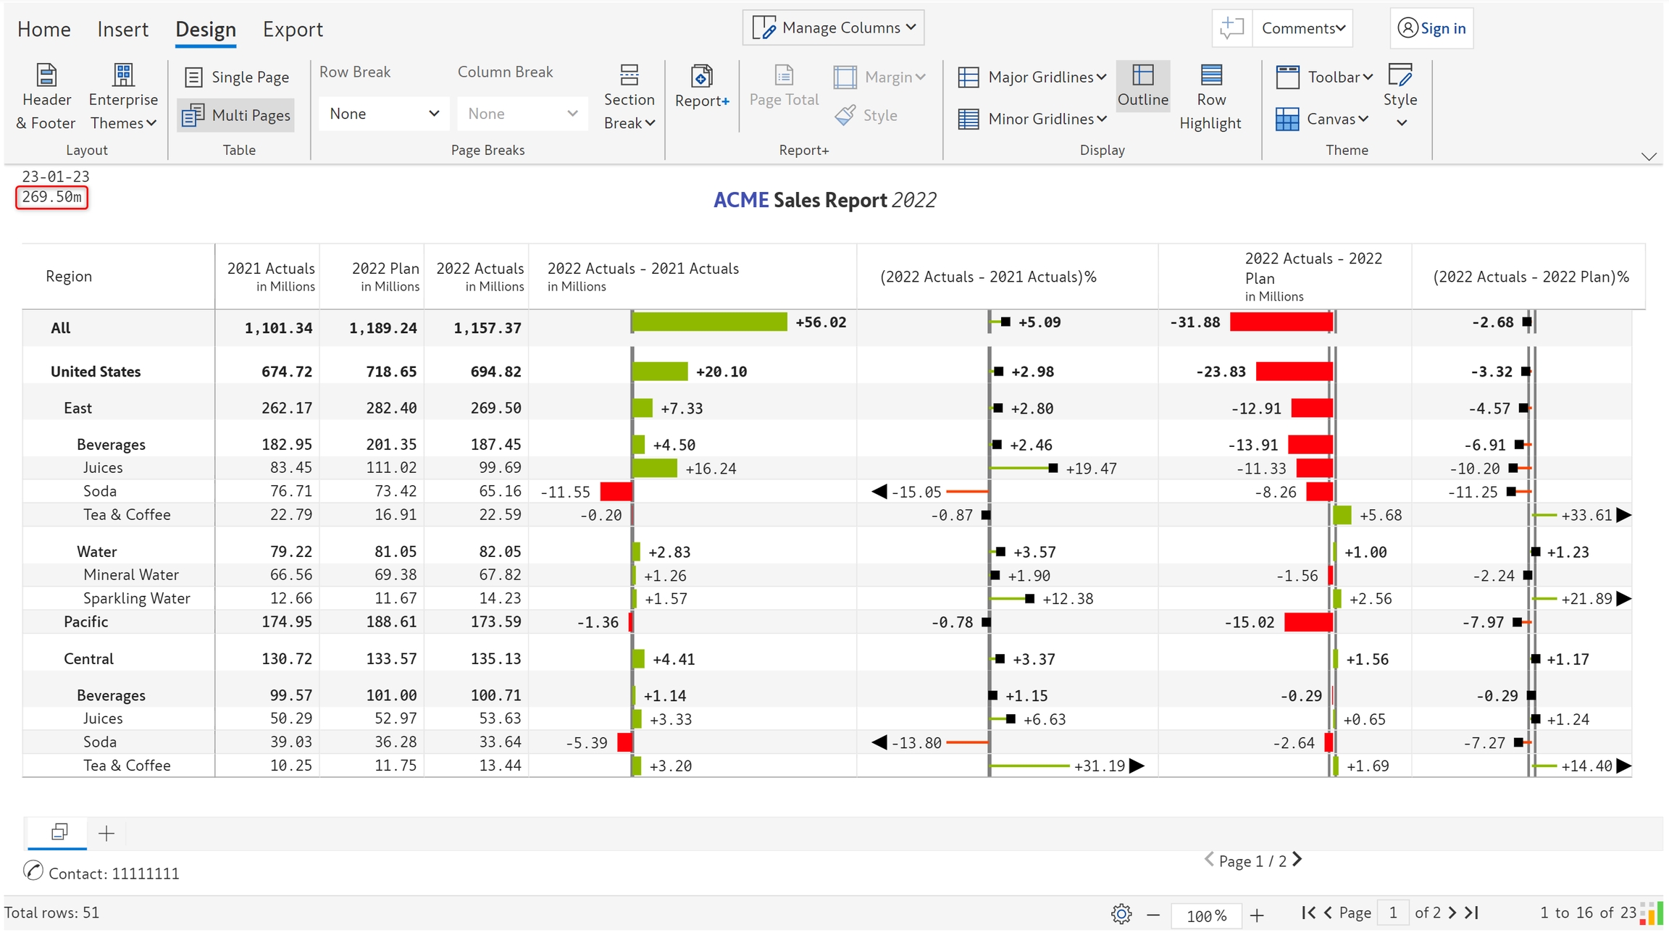Expand the Manage Columns dropdown
Image resolution: width=1669 pixels, height=935 pixels.
point(833,28)
